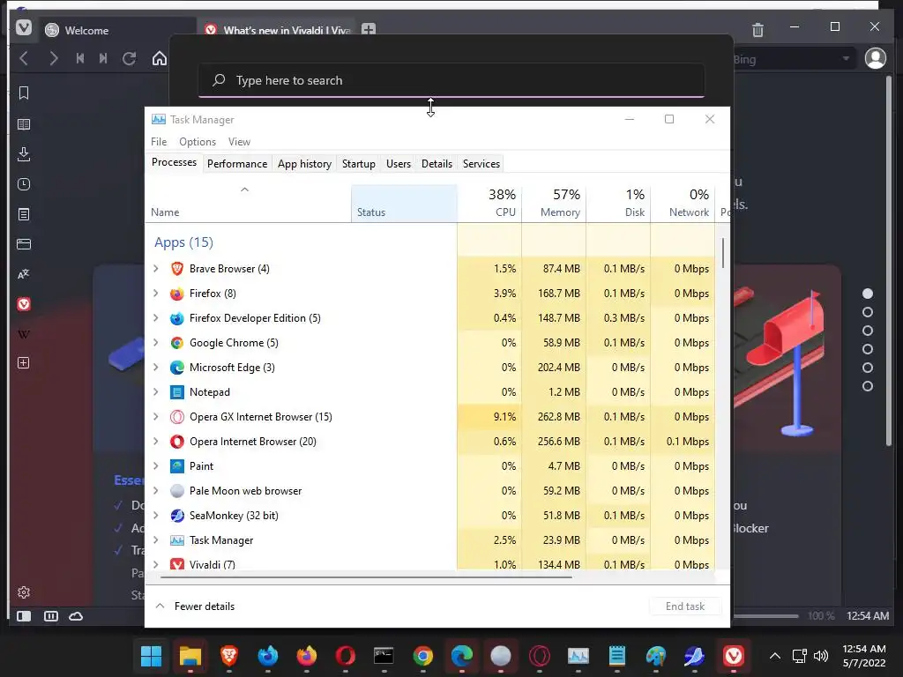Click Vivaldi forward navigation arrow
This screenshot has width=903, height=677.
point(53,58)
